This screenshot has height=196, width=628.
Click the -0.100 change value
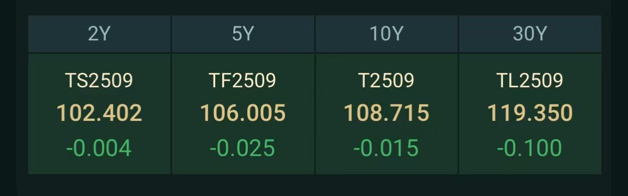point(529,148)
